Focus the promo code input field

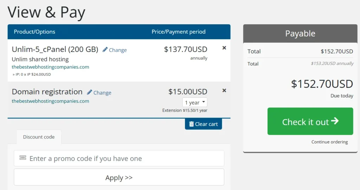click(x=123, y=158)
